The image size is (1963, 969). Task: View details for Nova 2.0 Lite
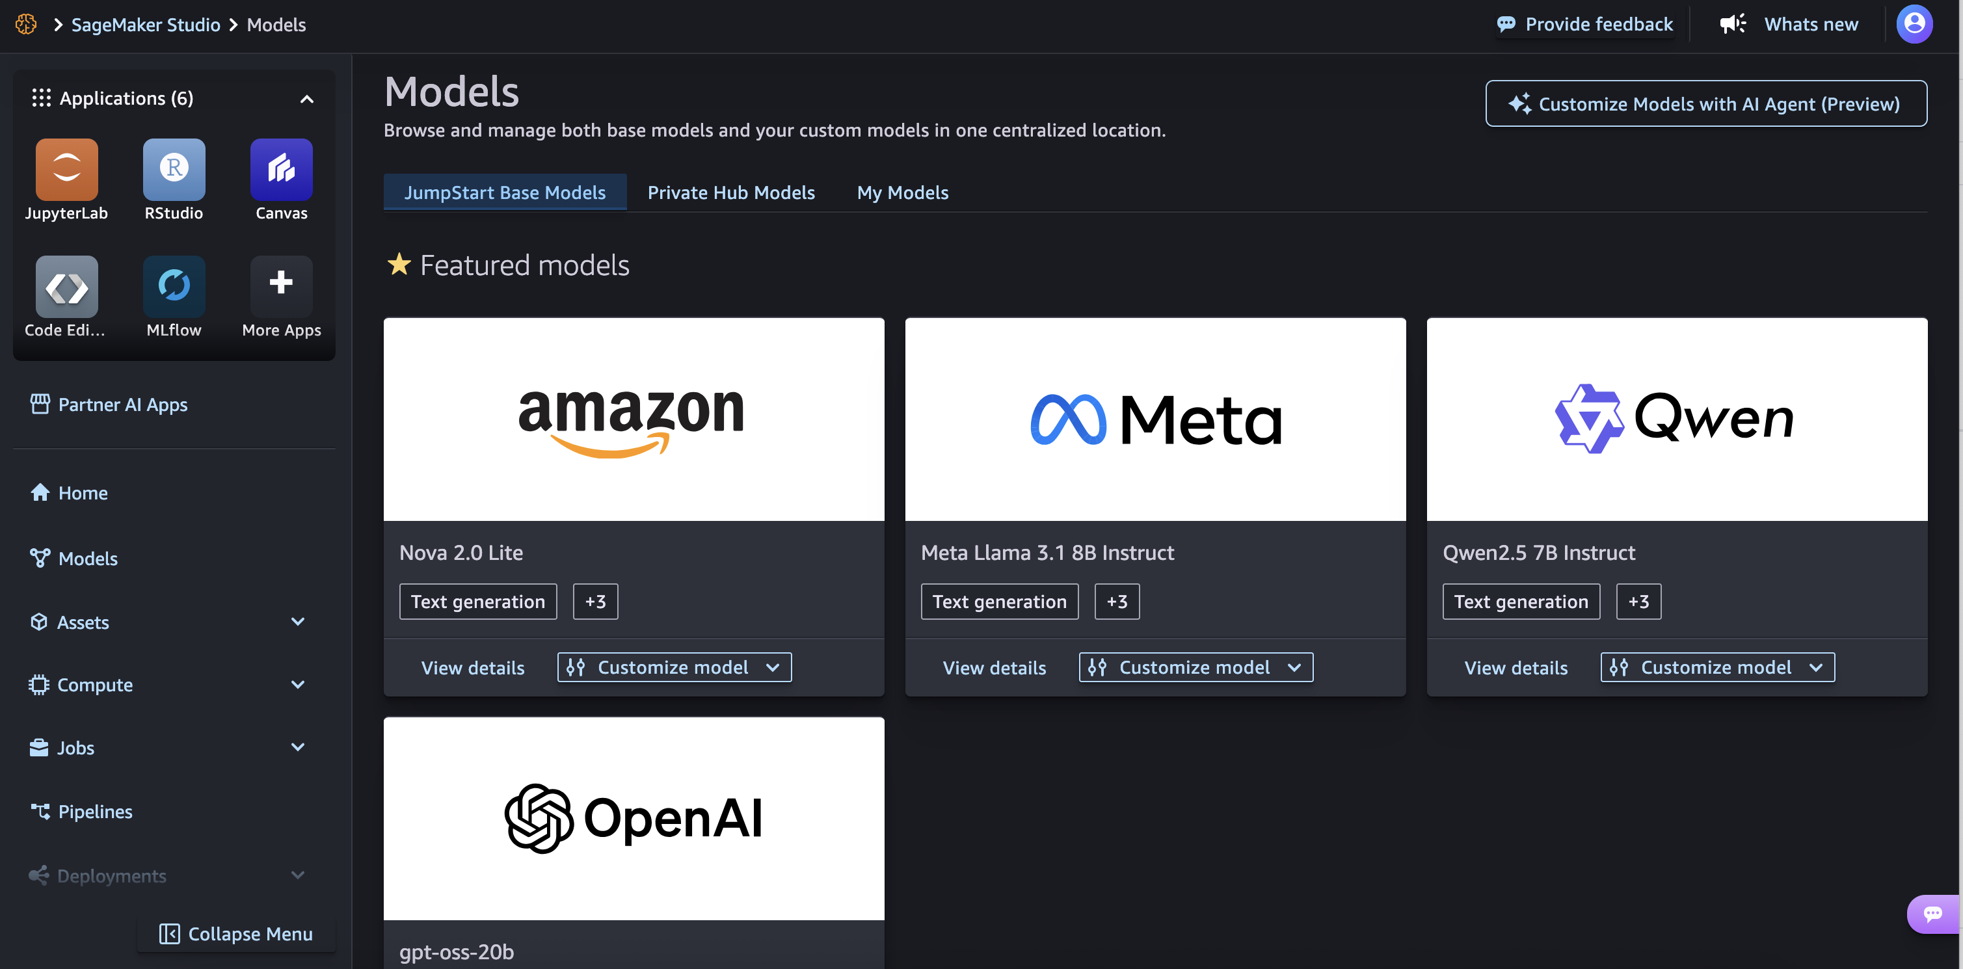pyautogui.click(x=472, y=667)
